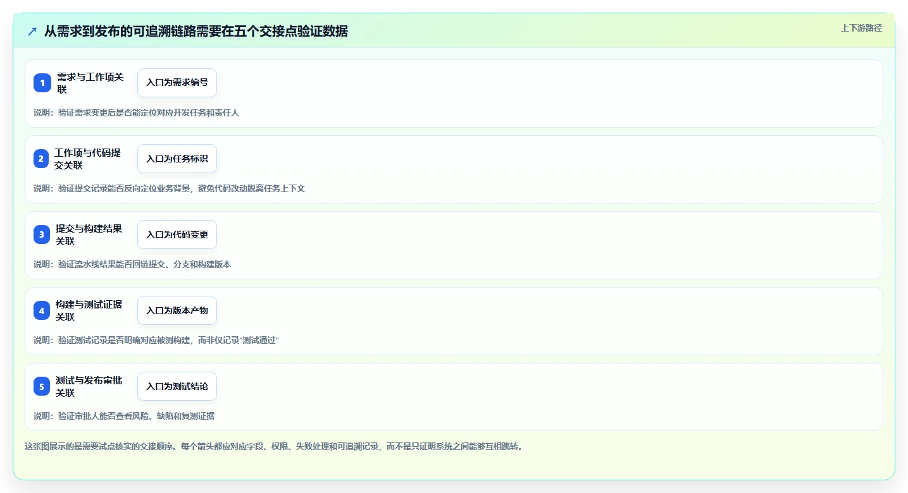Click the title 从需求到发布的可追溯链路需要在五个交接点验证数据
Screen dimensions: 908x493
point(196,32)
